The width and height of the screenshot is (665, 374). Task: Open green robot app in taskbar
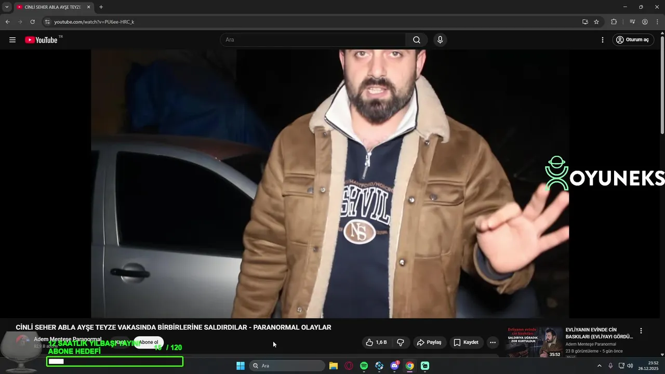pyautogui.click(x=425, y=366)
